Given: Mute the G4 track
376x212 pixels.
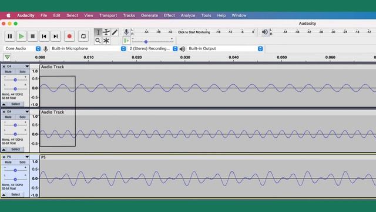Looking at the screenshot, I should (x=8, y=117).
